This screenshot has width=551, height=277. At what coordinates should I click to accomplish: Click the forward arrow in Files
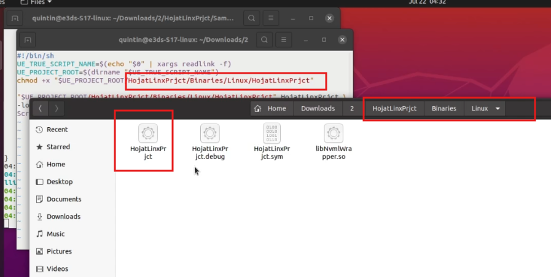(57, 109)
